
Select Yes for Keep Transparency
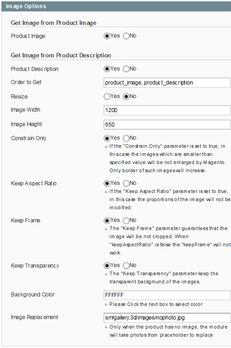pyautogui.click(x=107, y=266)
